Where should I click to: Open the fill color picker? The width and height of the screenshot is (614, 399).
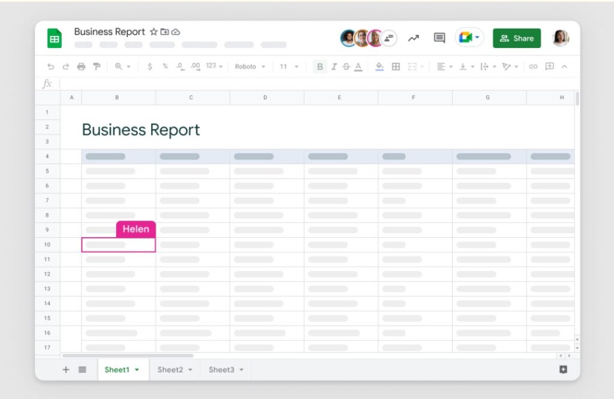[x=380, y=67]
